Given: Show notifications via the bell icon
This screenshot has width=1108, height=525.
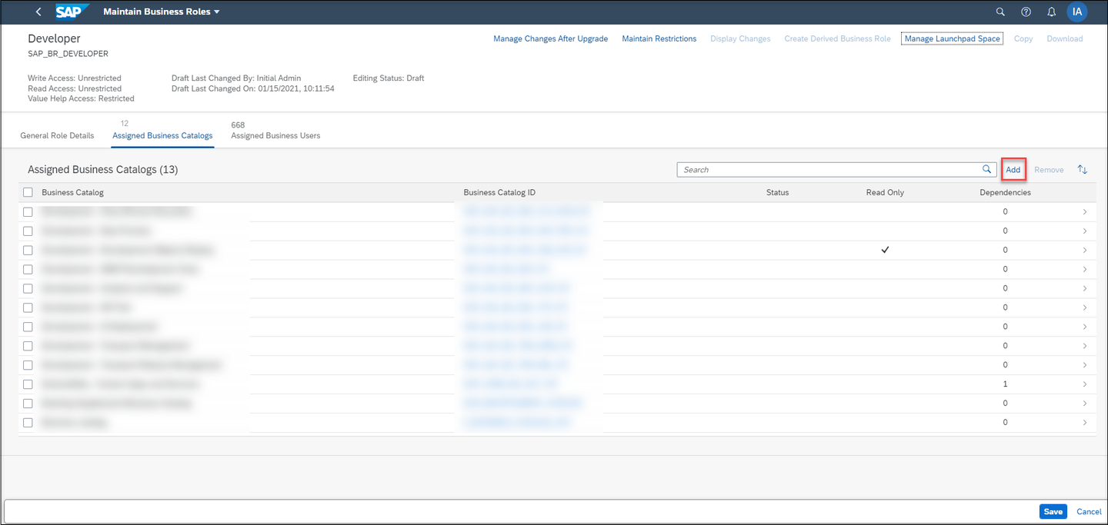Looking at the screenshot, I should pyautogui.click(x=1052, y=12).
